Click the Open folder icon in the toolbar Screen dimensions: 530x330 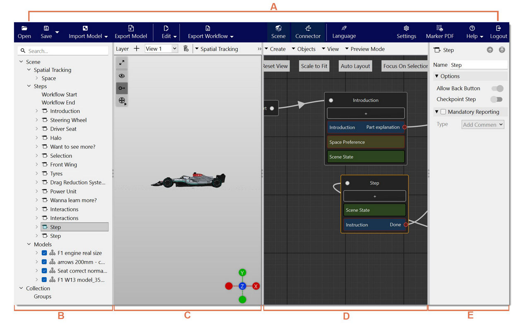[24, 28]
